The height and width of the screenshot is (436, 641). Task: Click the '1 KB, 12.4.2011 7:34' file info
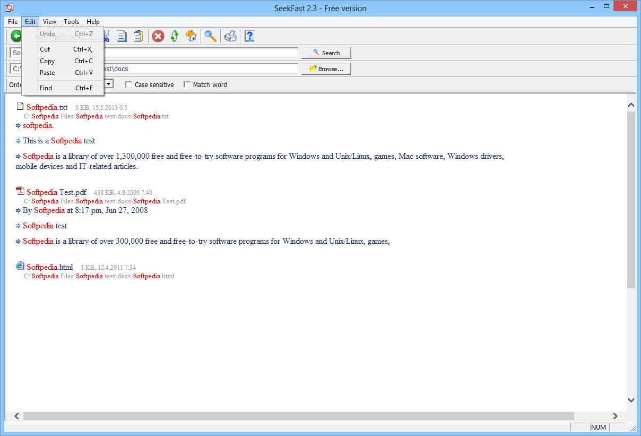(108, 268)
